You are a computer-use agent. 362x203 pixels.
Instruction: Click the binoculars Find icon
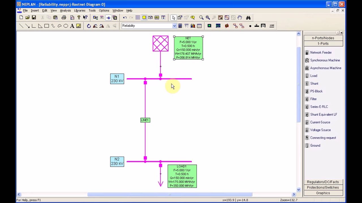coord(248,17)
